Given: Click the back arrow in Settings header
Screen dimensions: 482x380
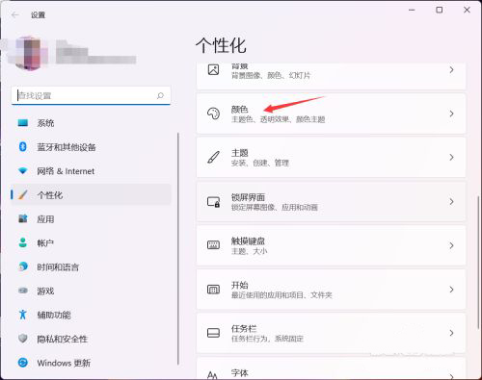Looking at the screenshot, I should [x=15, y=14].
